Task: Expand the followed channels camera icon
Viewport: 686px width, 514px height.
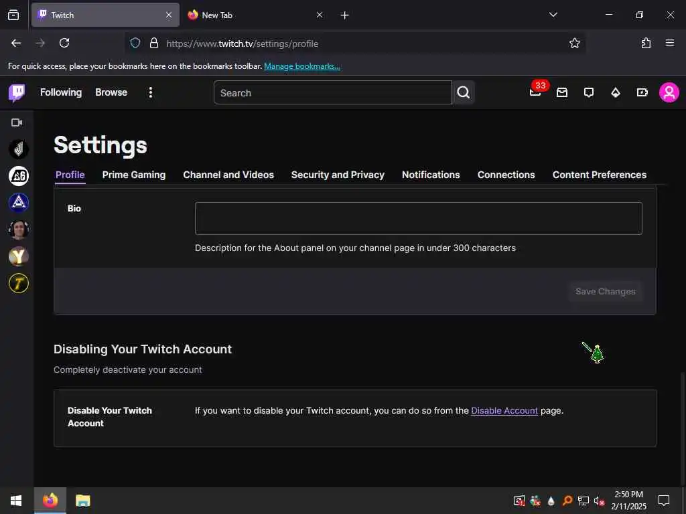Action: [17, 122]
